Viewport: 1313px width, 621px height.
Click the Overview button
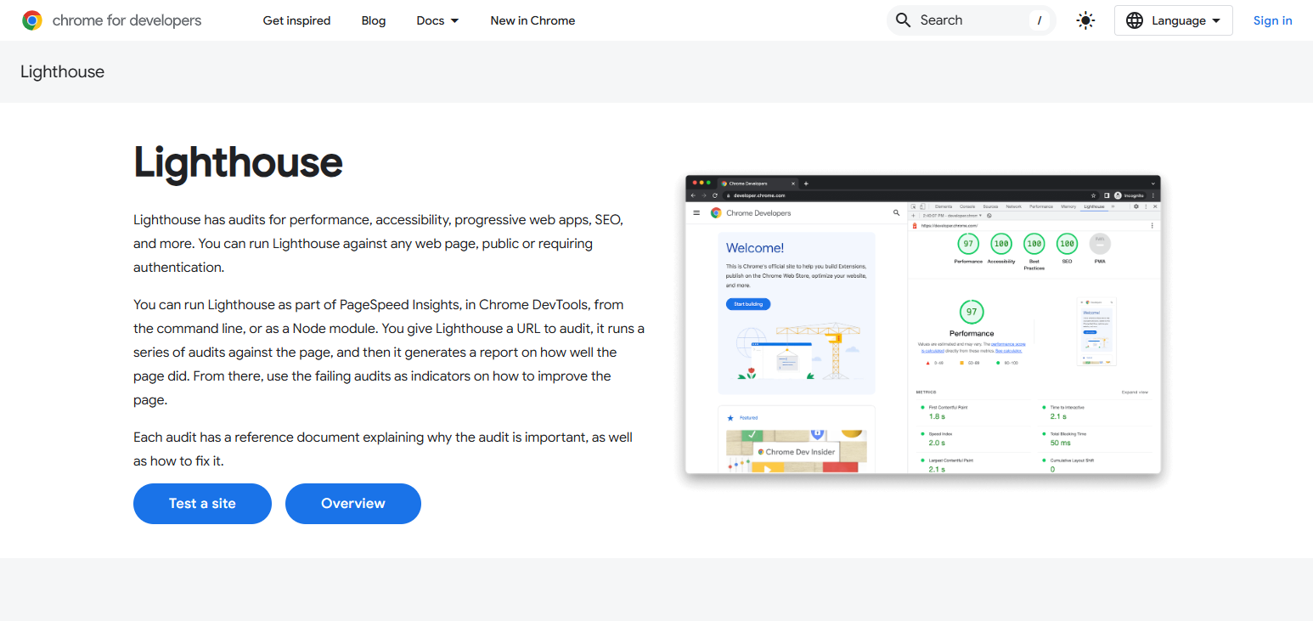pyautogui.click(x=353, y=503)
